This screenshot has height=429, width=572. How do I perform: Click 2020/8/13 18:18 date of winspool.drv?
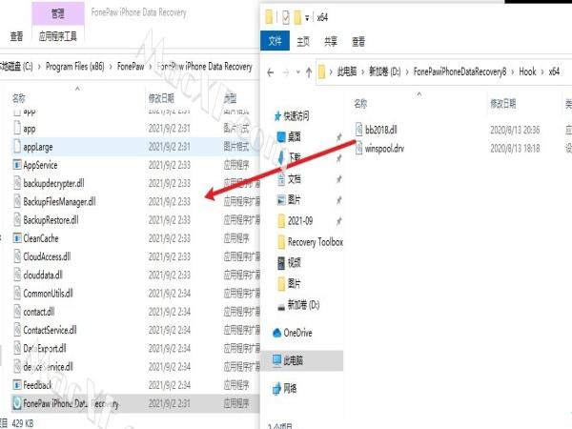pos(515,148)
